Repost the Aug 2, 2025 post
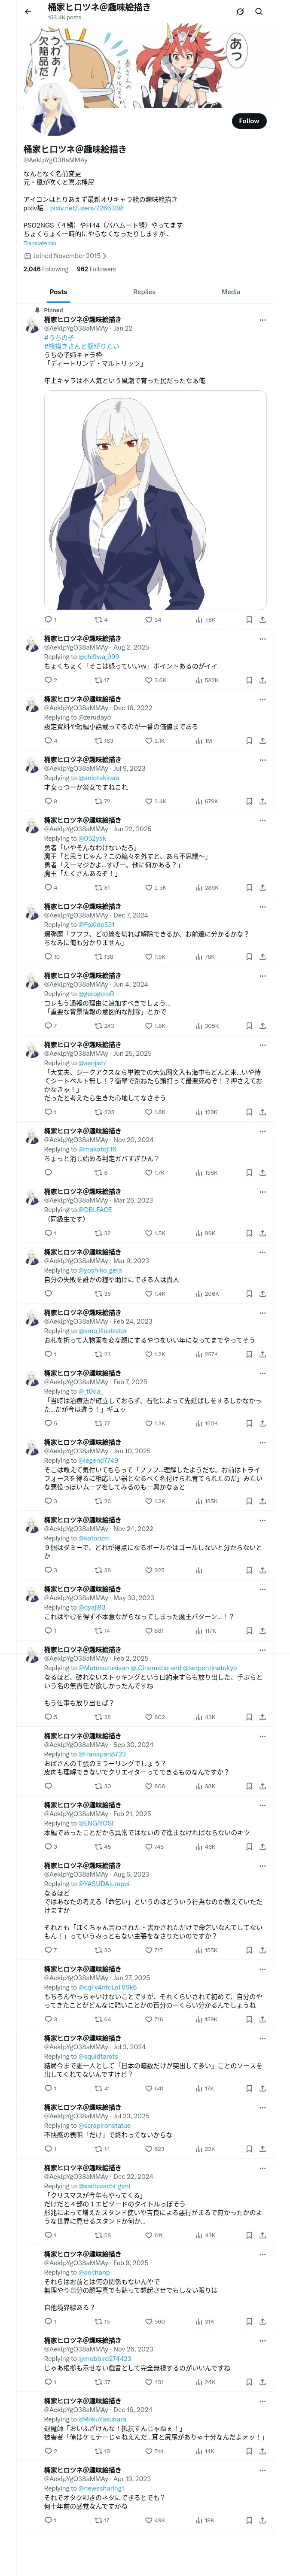 pyautogui.click(x=98, y=680)
